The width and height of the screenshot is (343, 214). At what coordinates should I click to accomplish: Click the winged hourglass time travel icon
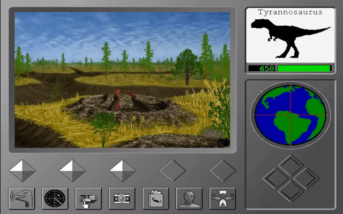tap(222, 198)
